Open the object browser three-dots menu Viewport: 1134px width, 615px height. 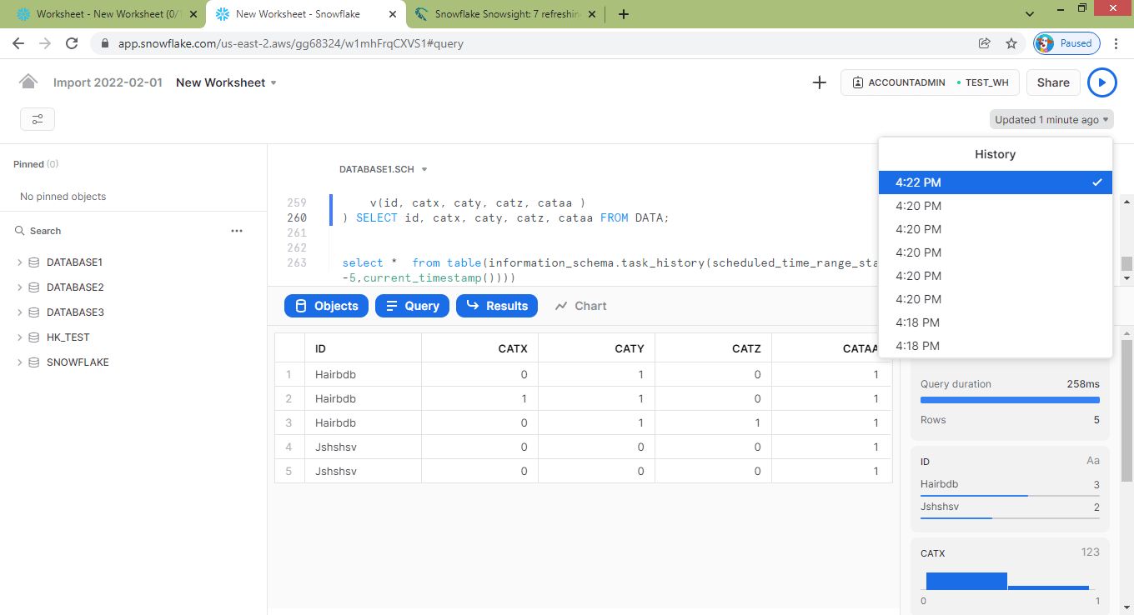(237, 231)
